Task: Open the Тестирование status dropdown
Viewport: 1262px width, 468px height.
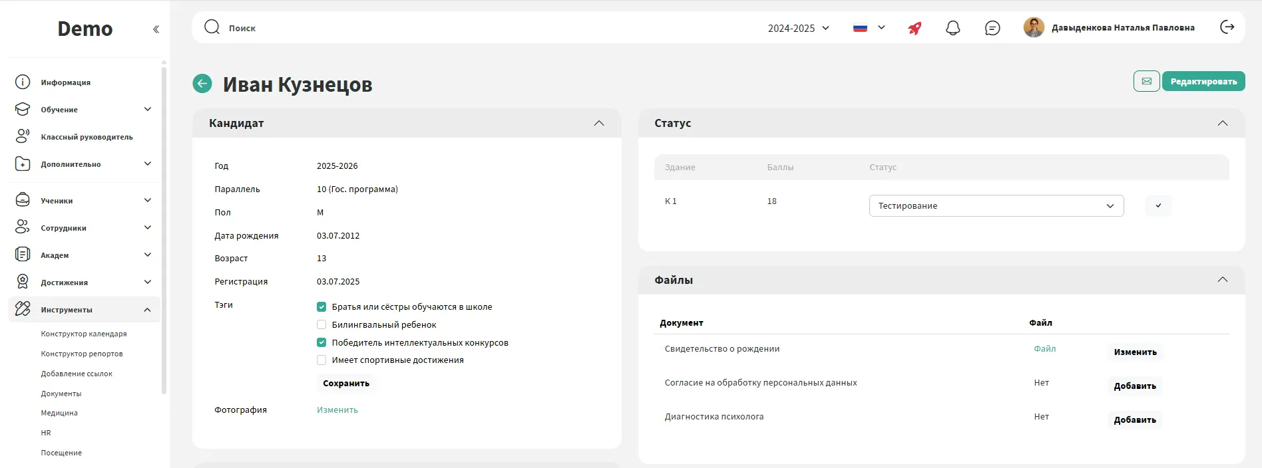Action: pos(996,206)
